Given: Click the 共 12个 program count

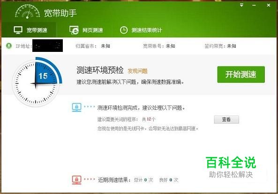Looking at the screenshot, I should click(149, 119).
